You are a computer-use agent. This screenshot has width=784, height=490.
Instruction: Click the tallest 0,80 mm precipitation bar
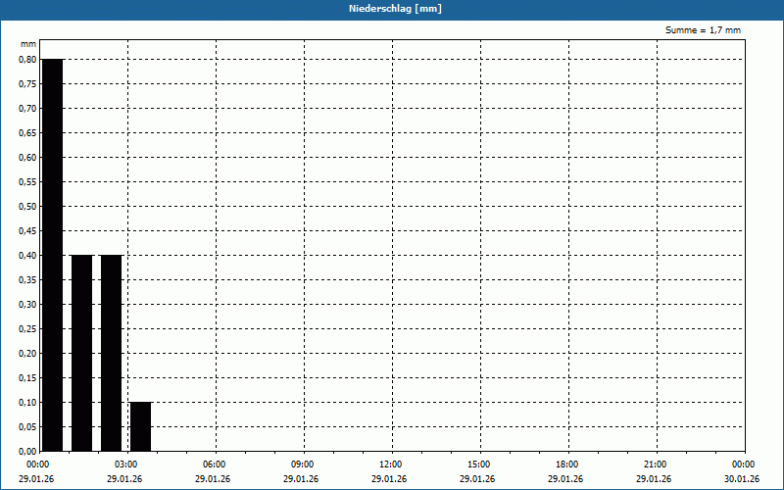pyautogui.click(x=52, y=255)
